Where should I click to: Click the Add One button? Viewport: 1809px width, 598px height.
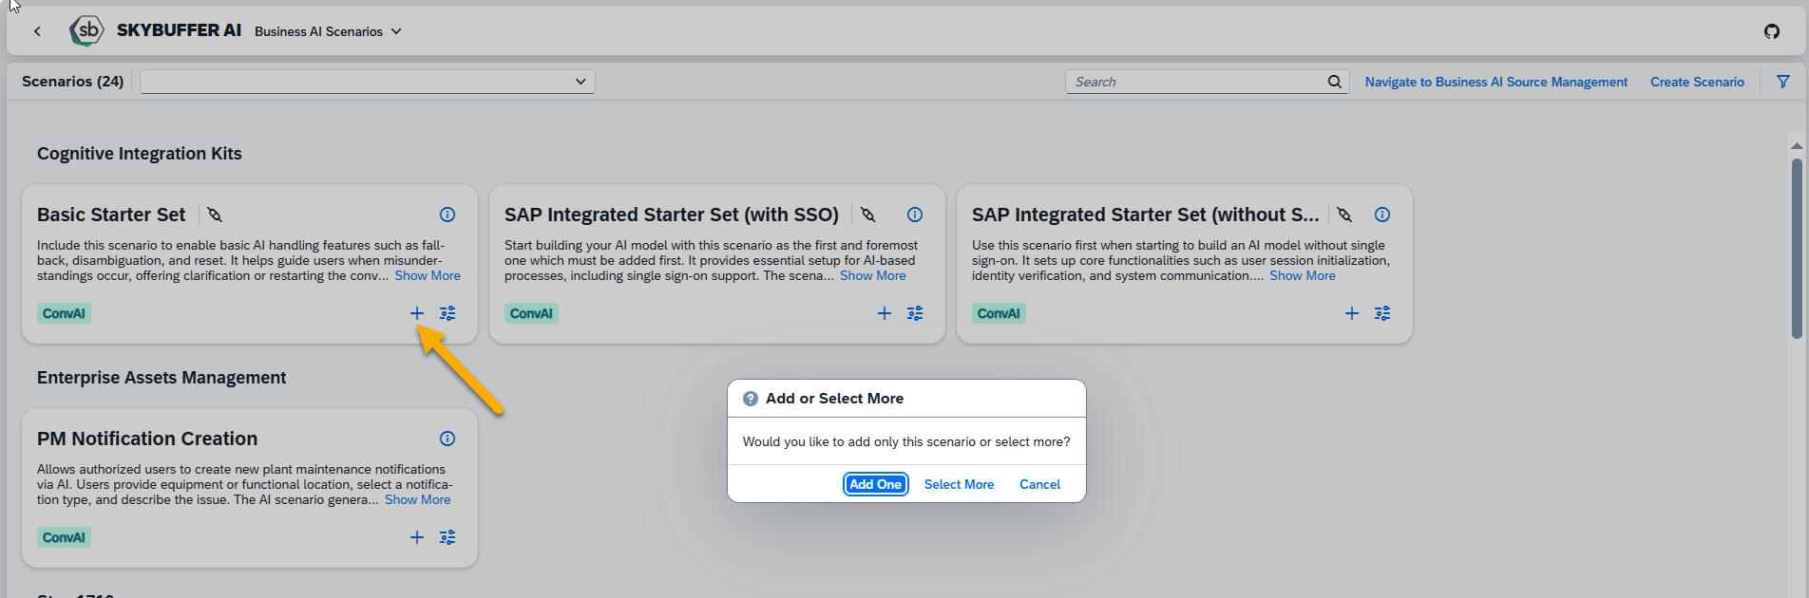[x=876, y=484]
